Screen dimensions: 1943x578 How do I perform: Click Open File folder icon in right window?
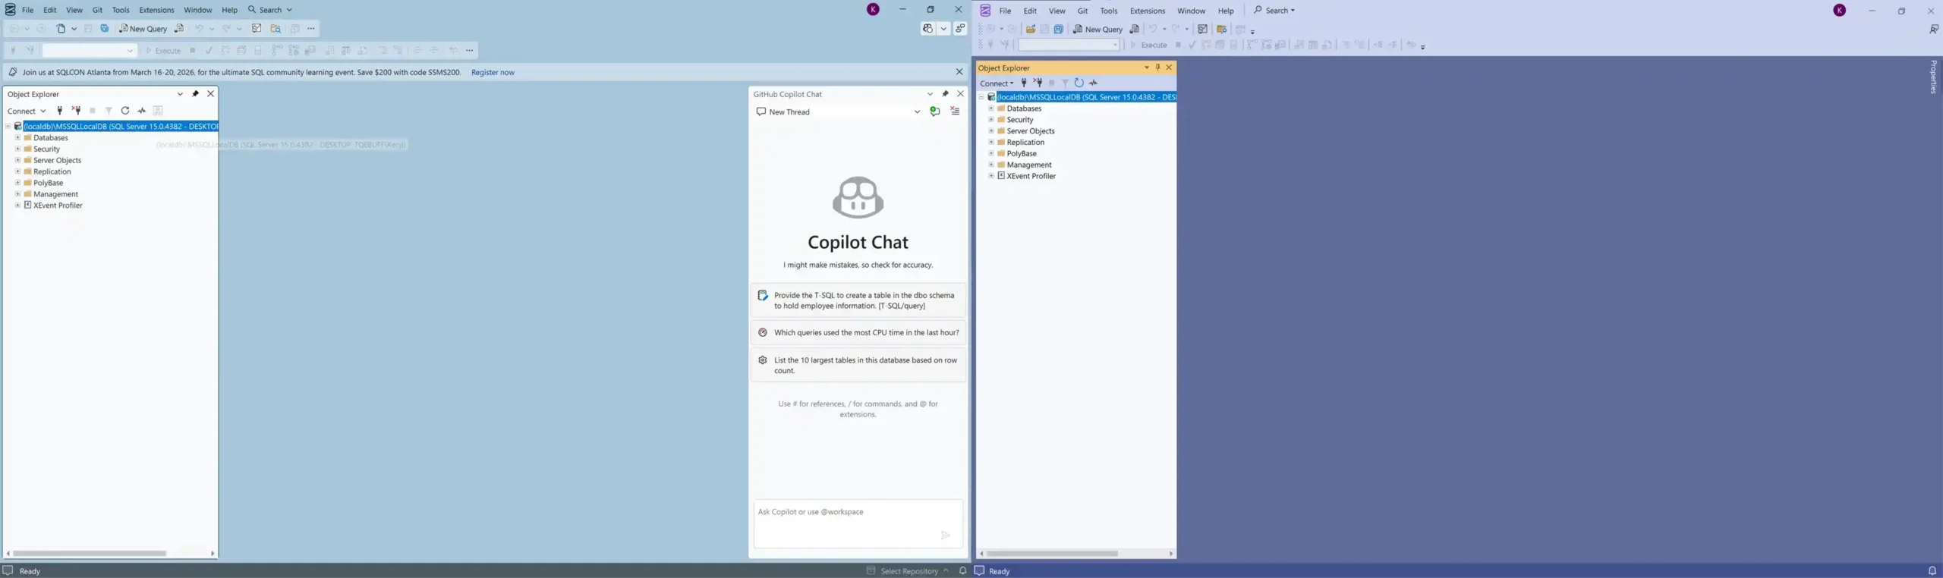(1030, 30)
